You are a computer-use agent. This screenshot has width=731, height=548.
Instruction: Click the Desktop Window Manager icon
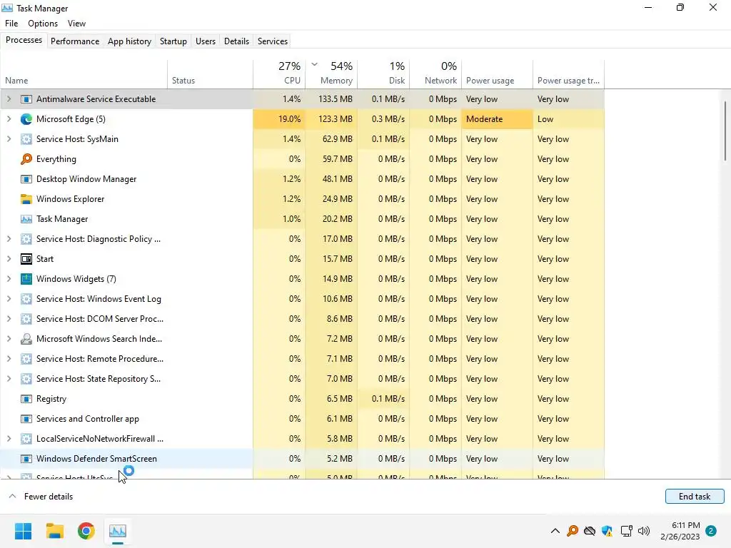click(26, 179)
